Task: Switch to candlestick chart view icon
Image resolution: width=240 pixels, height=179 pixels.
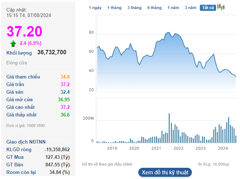Action: click(x=221, y=7)
